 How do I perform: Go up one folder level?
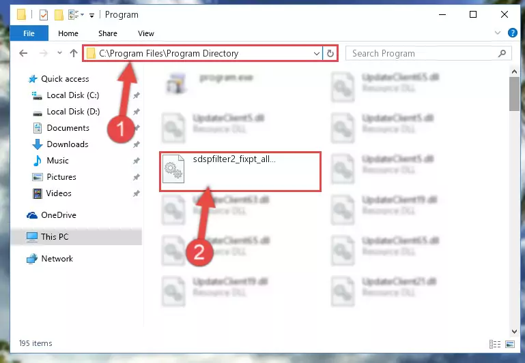[74, 53]
